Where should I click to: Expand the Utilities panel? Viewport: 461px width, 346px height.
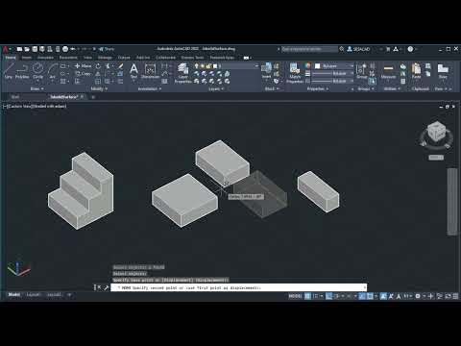pos(392,88)
